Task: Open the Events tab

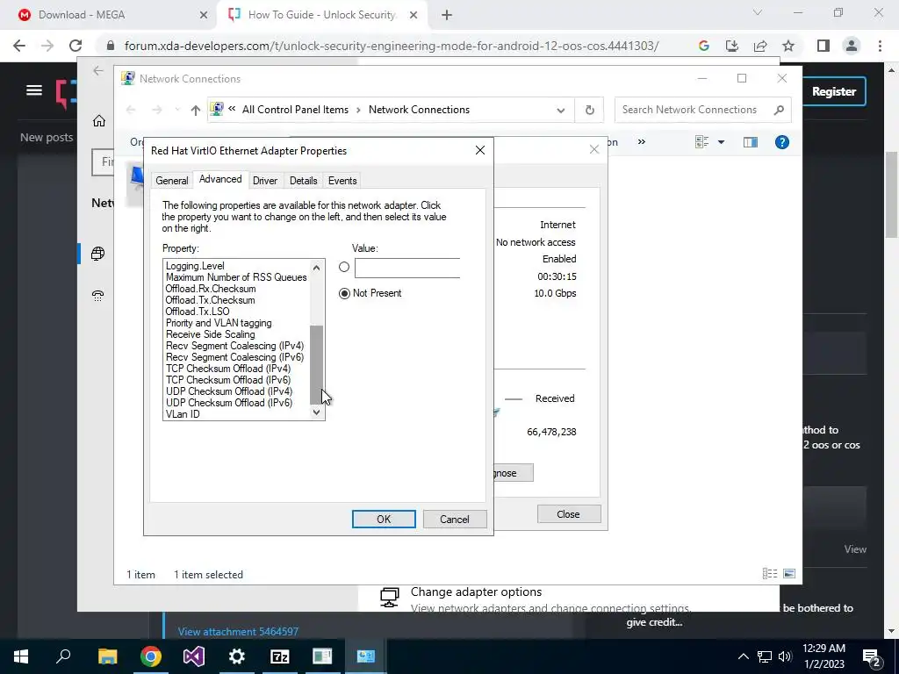Action: click(x=342, y=181)
